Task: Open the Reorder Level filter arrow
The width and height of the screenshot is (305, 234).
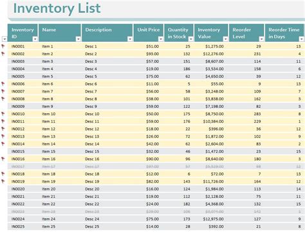Action: (x=261, y=39)
